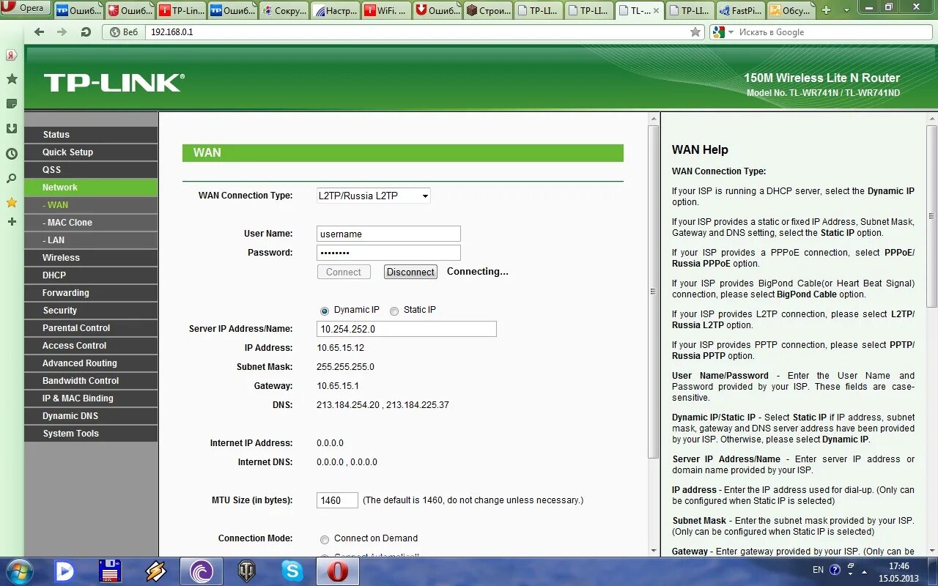Click the MTU Size input field
938x586 pixels.
337,500
